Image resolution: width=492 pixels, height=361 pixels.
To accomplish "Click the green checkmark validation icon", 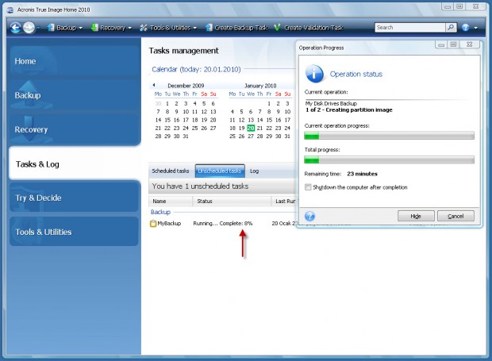I will point(277,28).
